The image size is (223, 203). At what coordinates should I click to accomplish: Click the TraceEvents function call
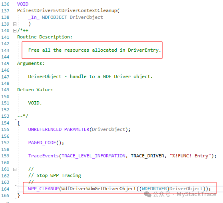coord(44,156)
